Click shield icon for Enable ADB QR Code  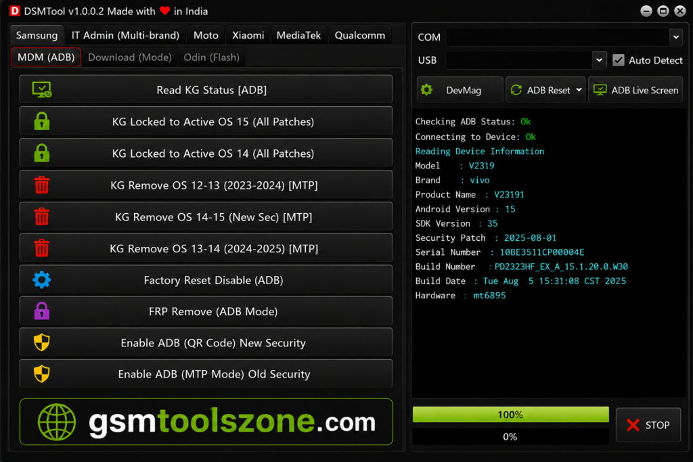41,342
